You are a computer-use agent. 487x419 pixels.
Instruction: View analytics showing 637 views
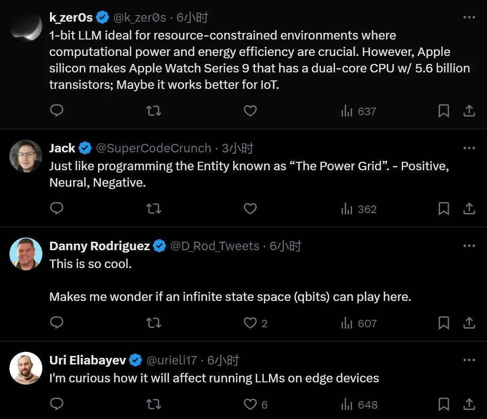coord(358,111)
